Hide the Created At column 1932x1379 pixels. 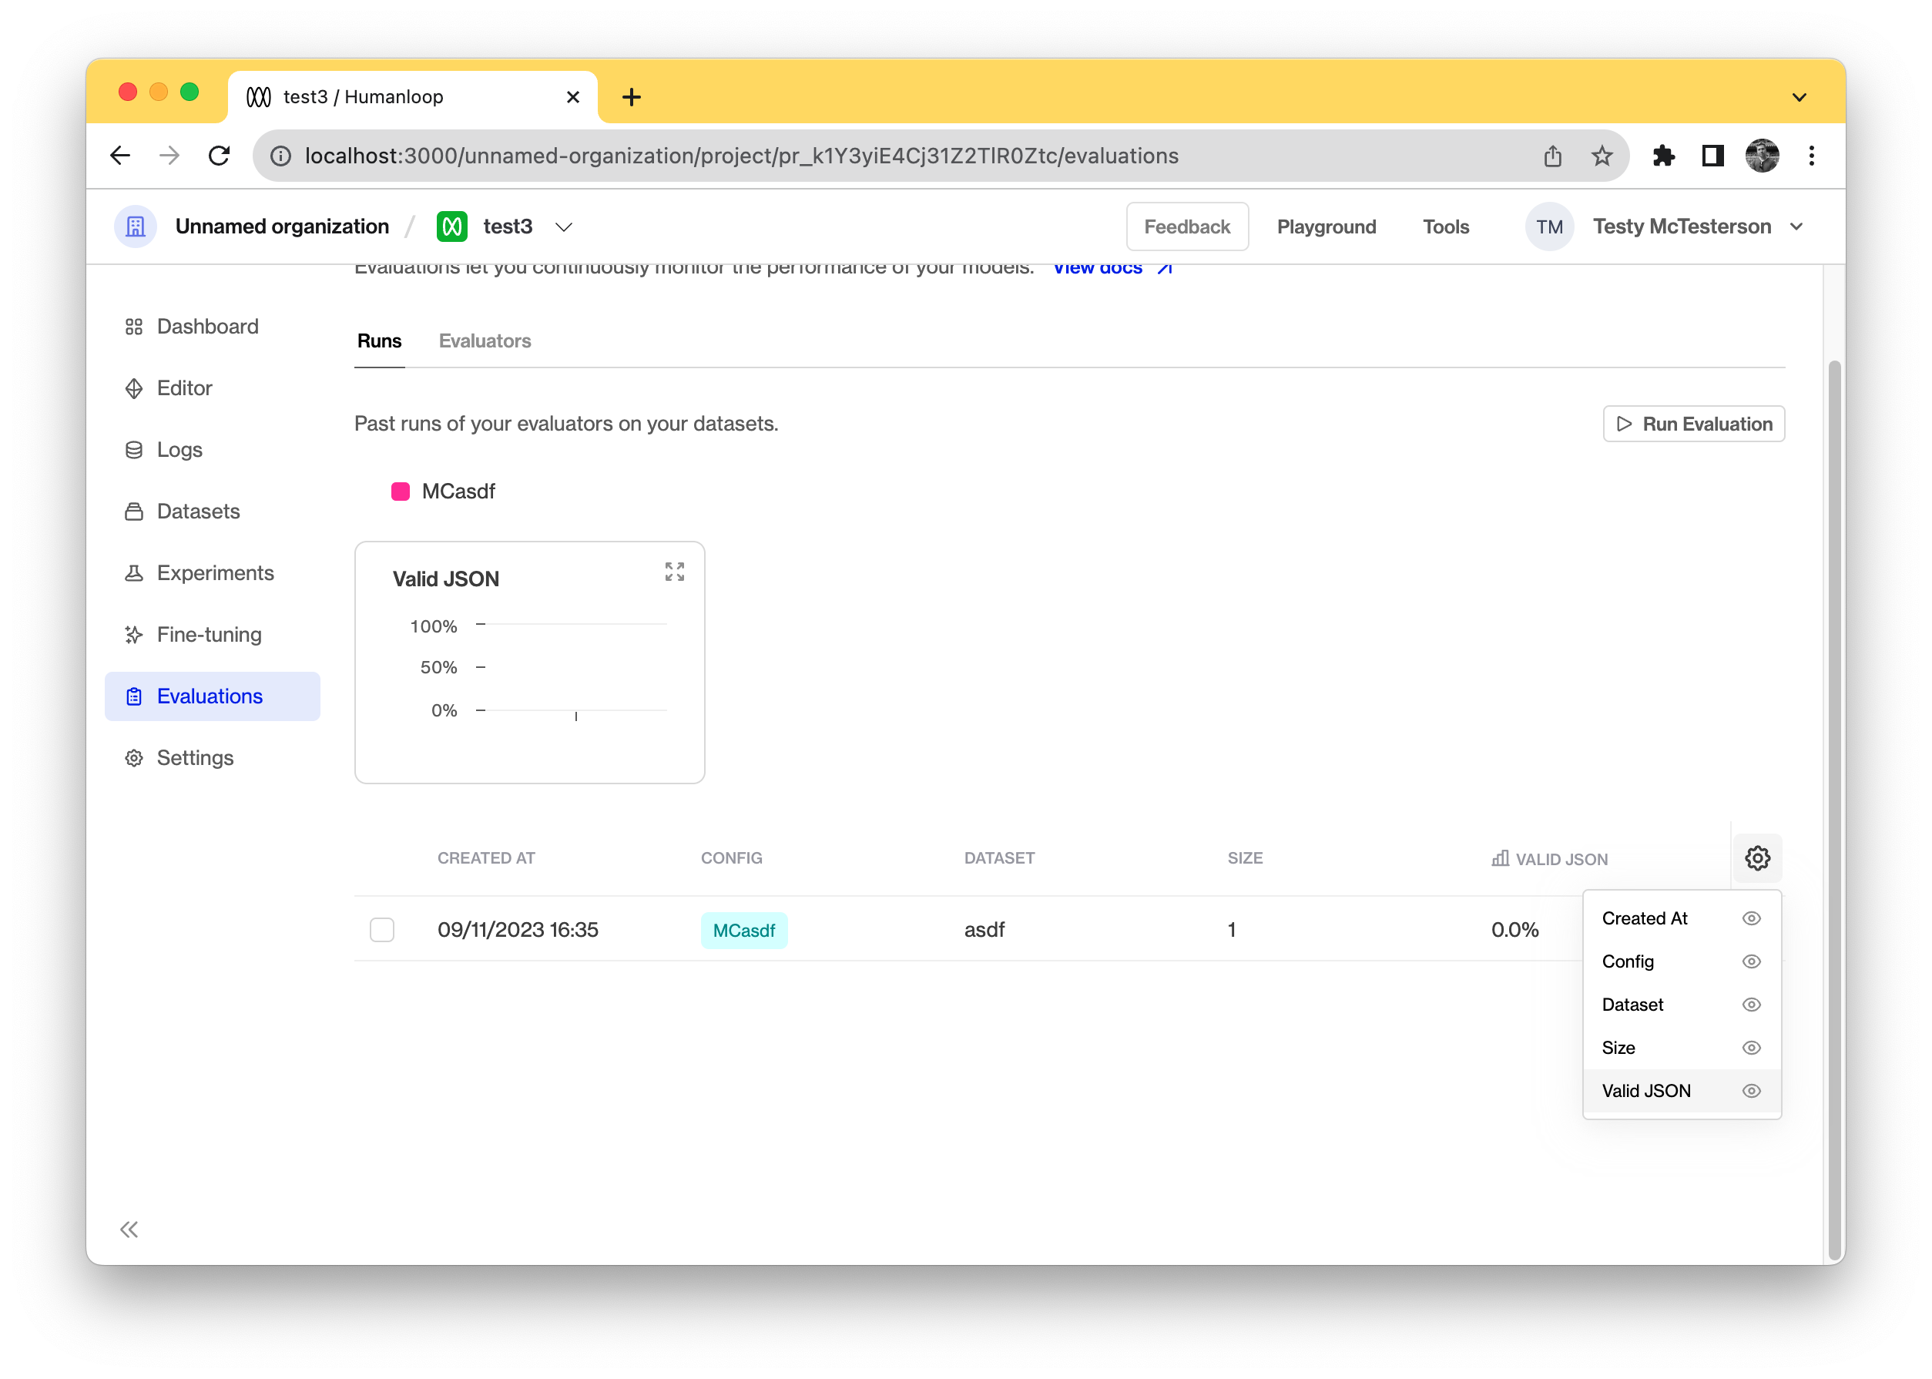click(1750, 918)
